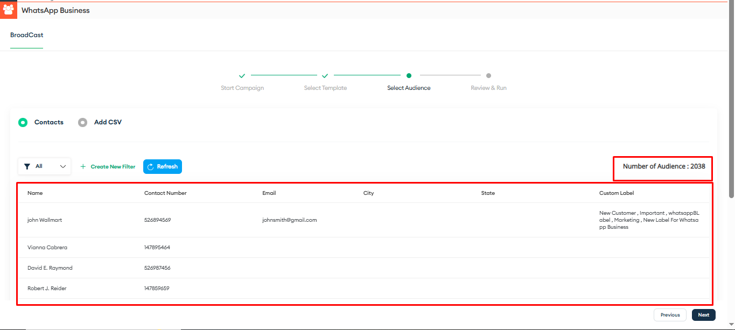Click the Review & Run step dot

[x=488, y=75]
